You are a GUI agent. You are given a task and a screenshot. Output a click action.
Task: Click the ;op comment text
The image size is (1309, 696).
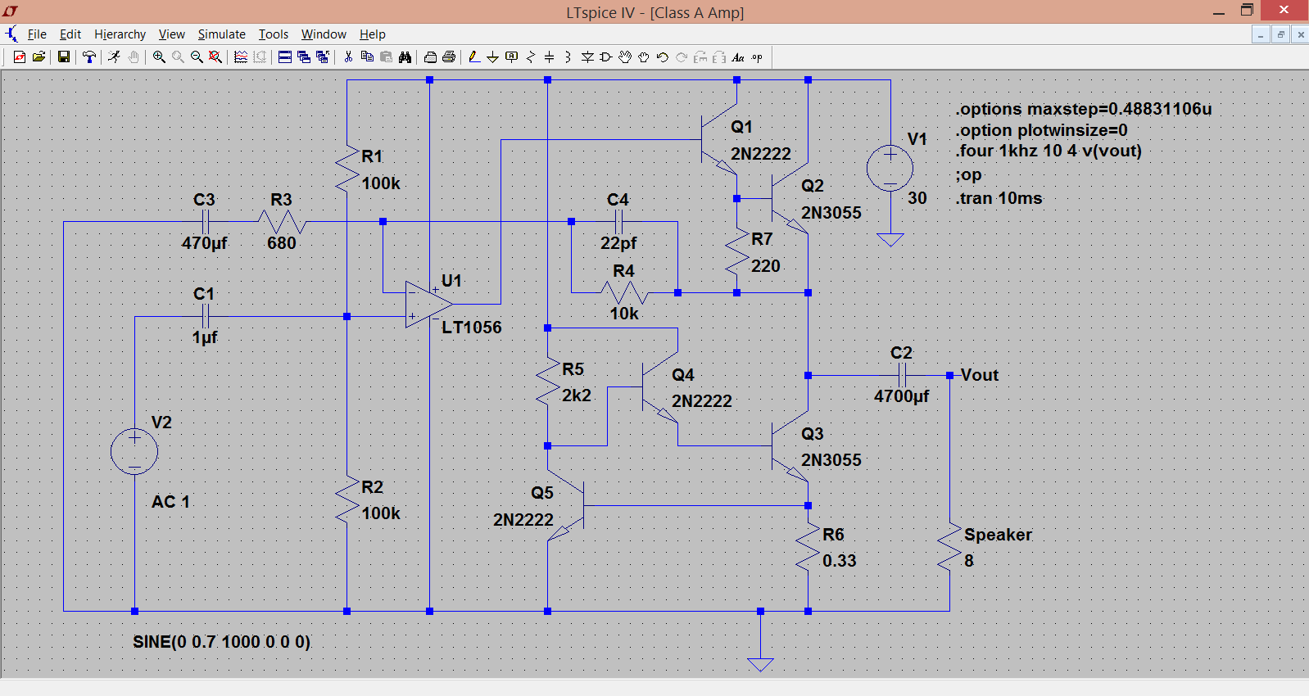click(x=968, y=174)
